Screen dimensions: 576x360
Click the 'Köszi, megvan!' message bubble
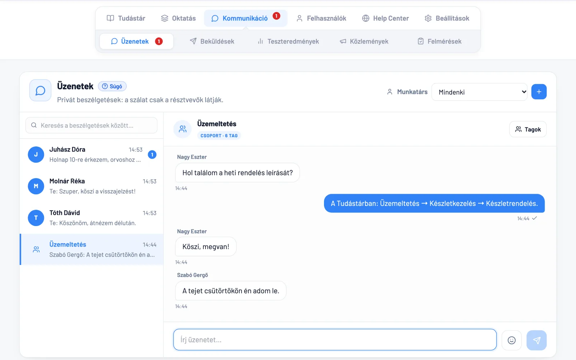click(206, 247)
